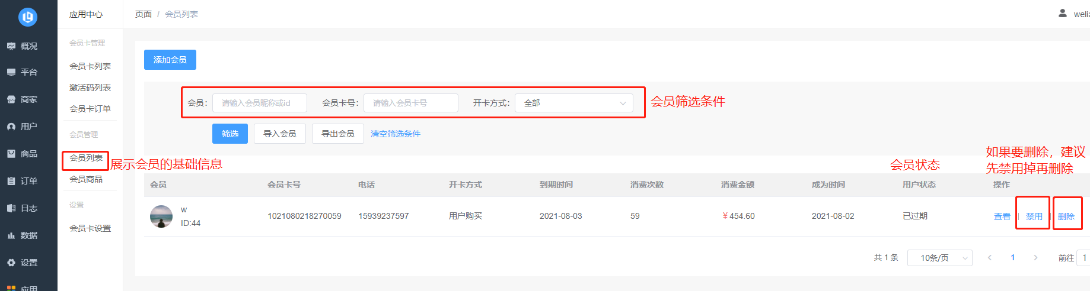The image size is (1090, 291).
Task: Open the 概况 overview sidebar icon
Action: 11,46
